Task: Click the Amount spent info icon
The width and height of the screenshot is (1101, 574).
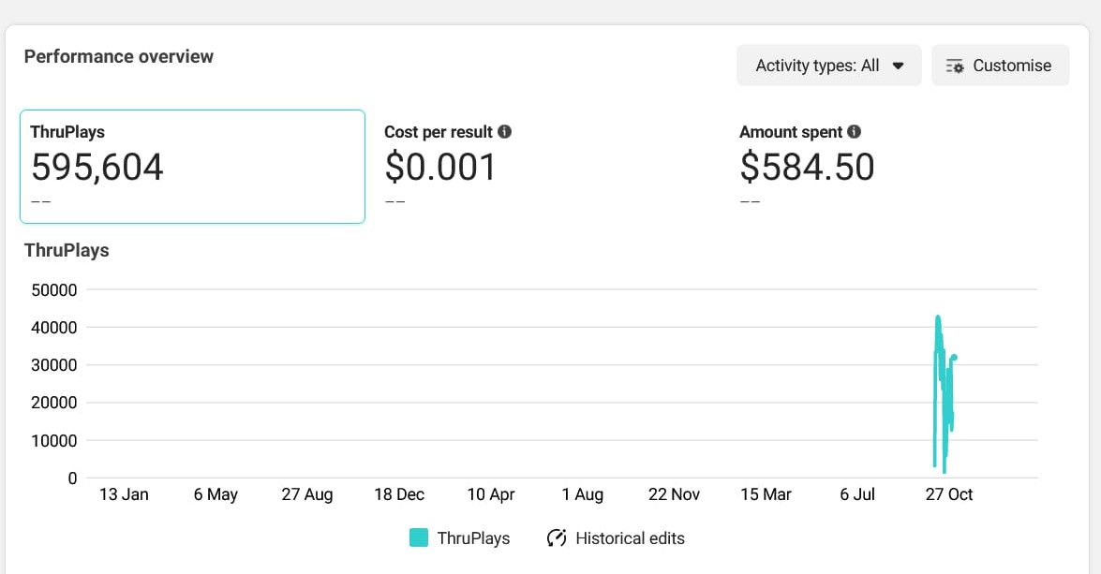Action: [855, 132]
